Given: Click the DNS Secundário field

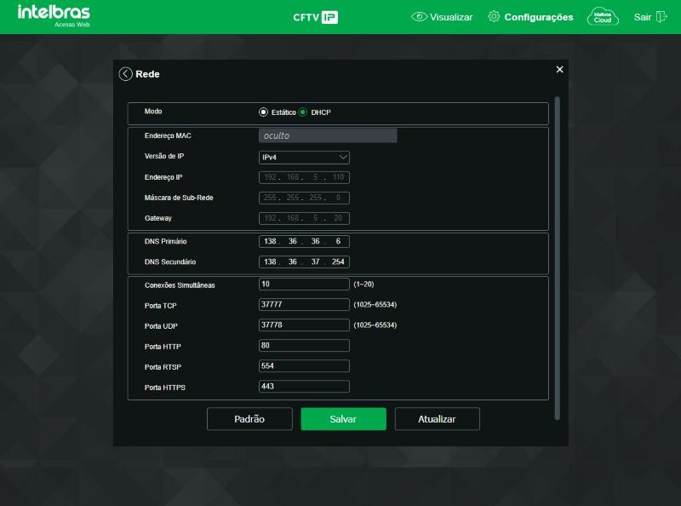Looking at the screenshot, I should [304, 262].
